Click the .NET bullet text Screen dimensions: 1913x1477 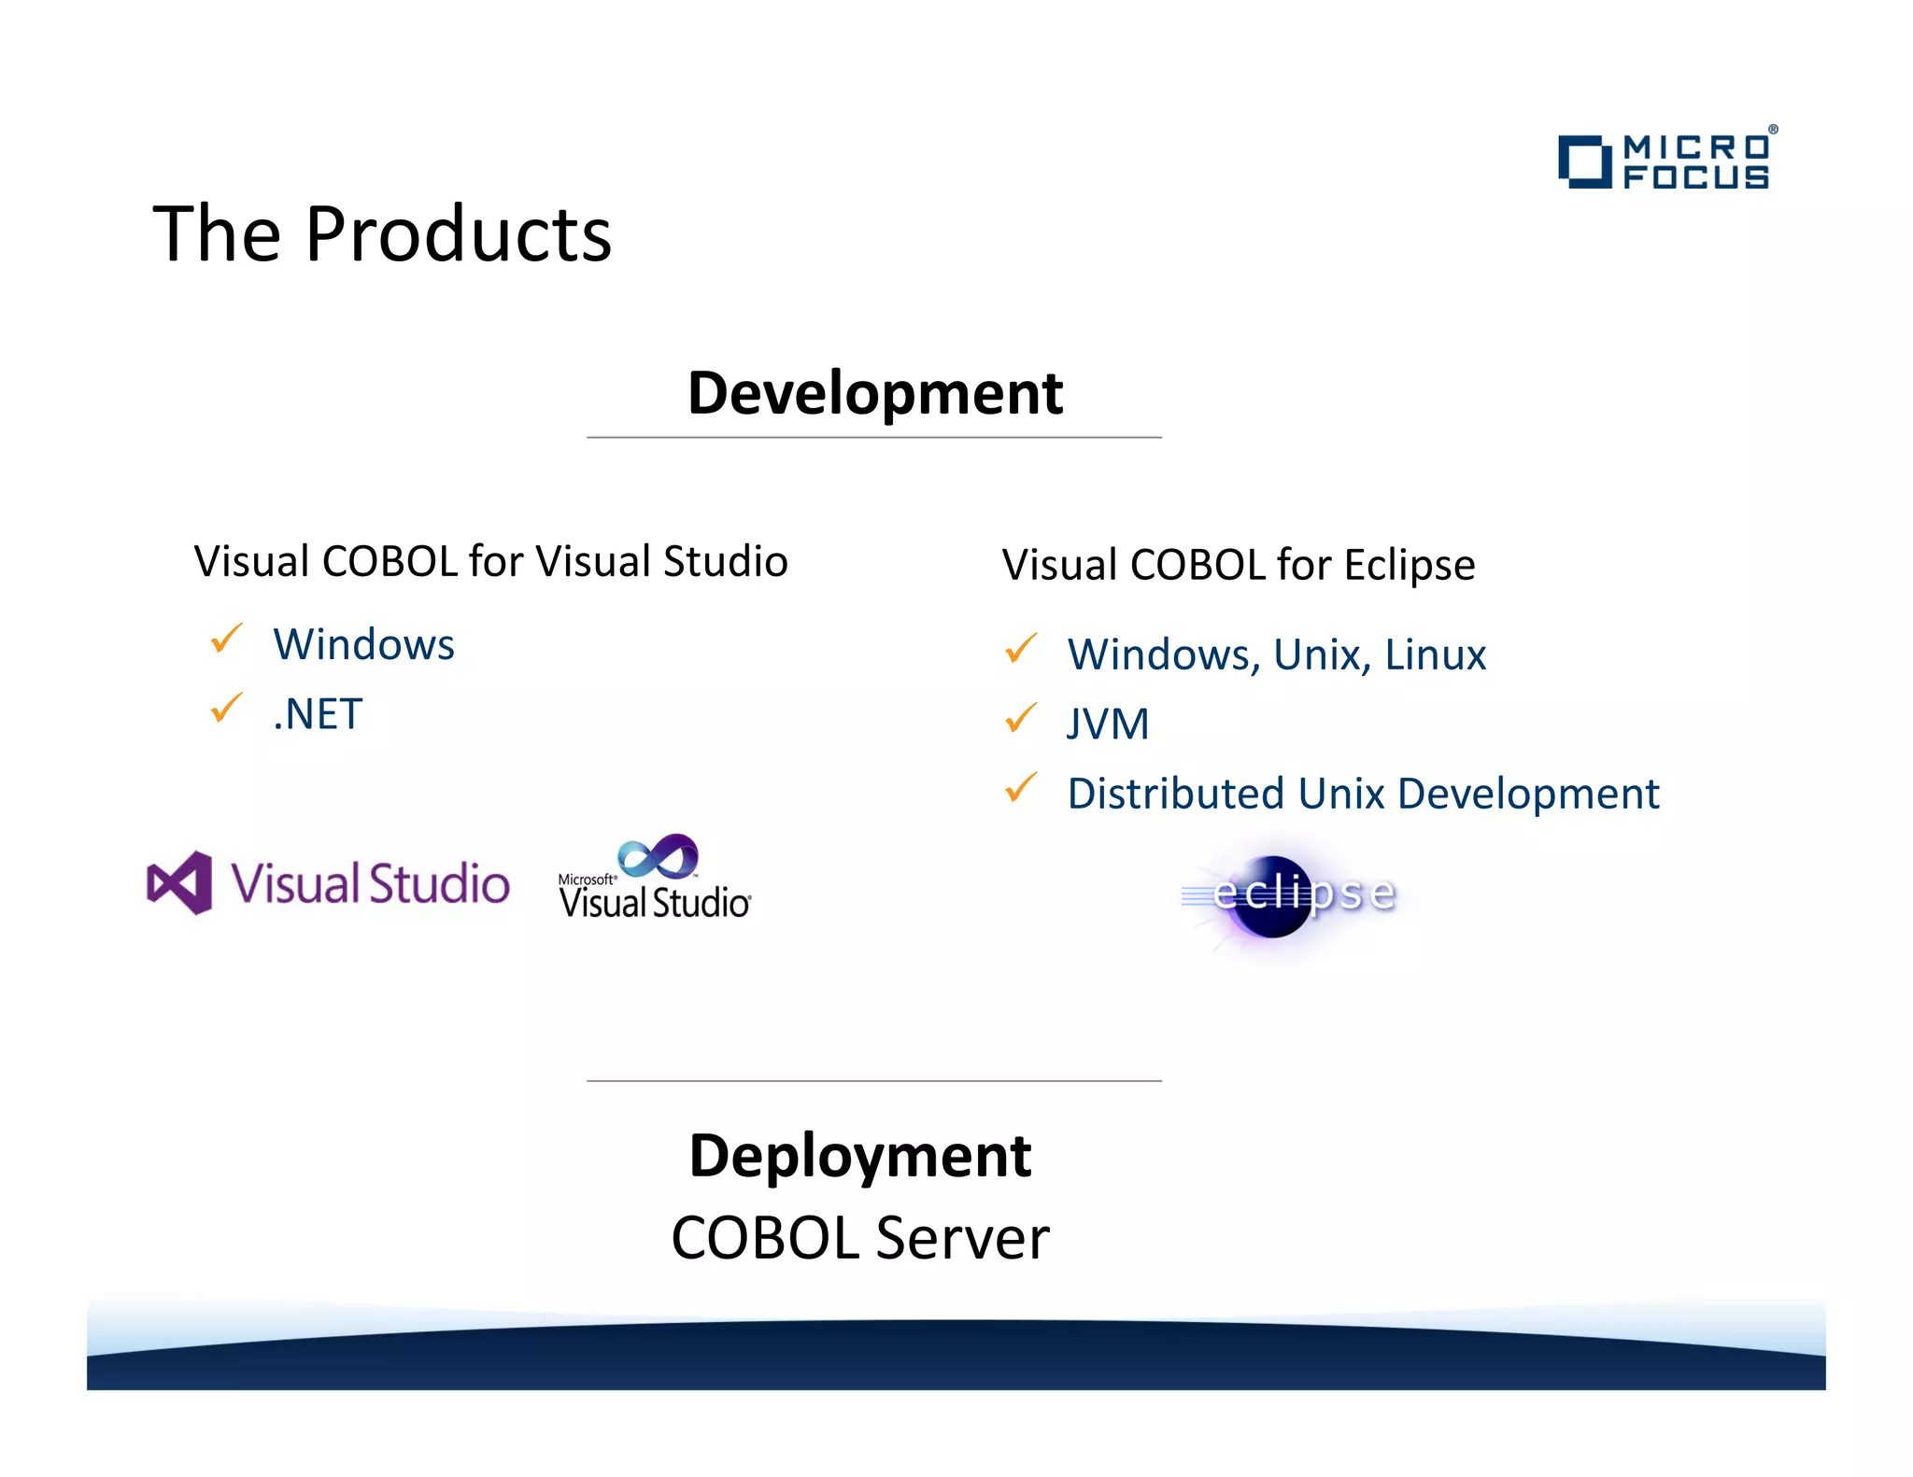click(x=318, y=714)
